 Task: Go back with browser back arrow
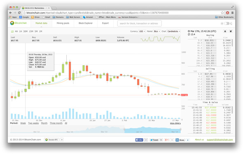click(x=11, y=13)
